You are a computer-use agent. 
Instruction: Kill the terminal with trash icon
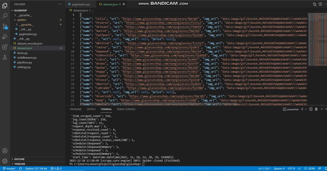point(316,109)
